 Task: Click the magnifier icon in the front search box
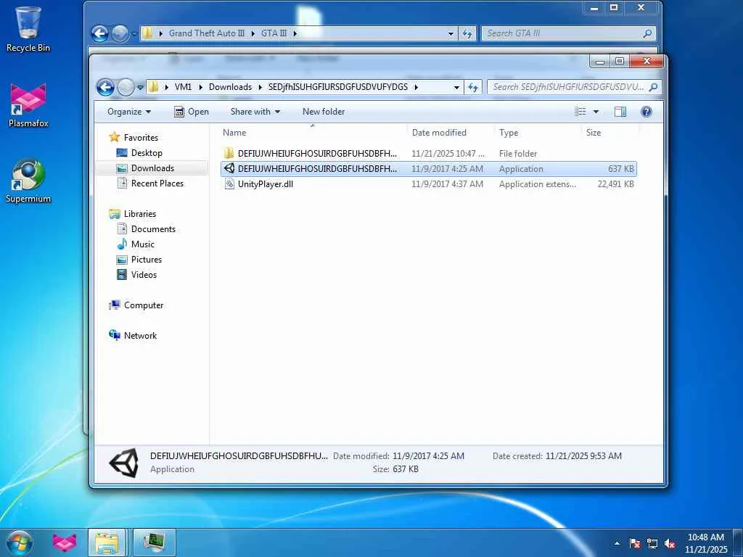click(654, 87)
